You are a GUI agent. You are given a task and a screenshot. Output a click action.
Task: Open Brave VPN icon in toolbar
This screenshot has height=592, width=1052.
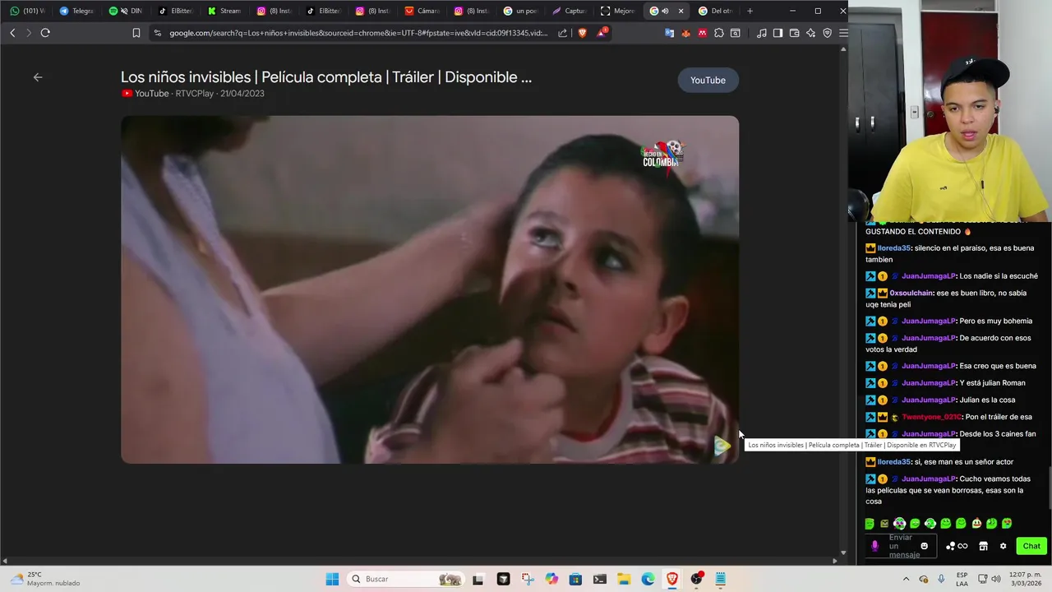pos(827,33)
